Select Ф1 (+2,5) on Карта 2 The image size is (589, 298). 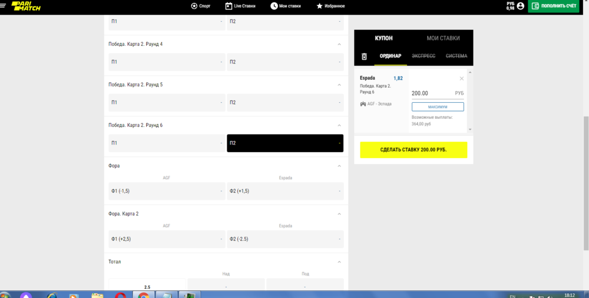tap(167, 239)
